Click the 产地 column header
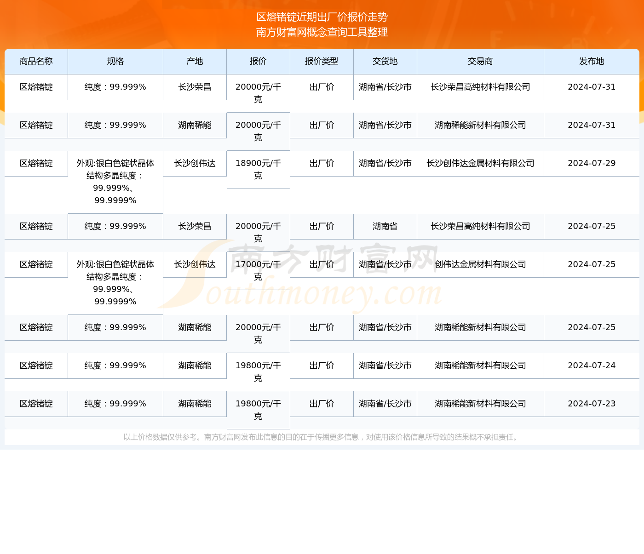This screenshot has width=644, height=554. coord(195,62)
